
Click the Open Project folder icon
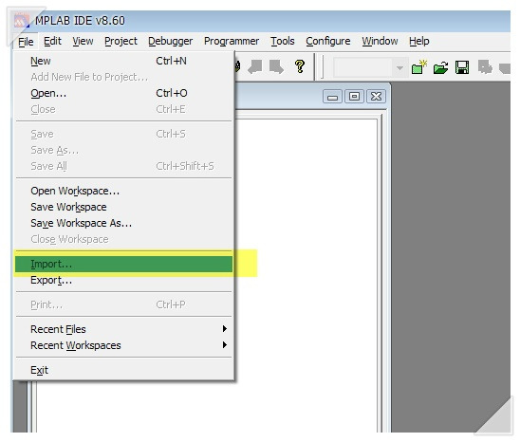click(440, 67)
